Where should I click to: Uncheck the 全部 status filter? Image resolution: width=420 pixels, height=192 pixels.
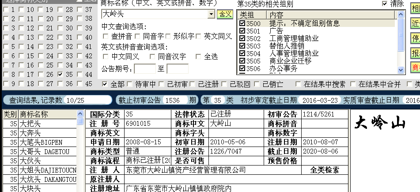[105, 84]
